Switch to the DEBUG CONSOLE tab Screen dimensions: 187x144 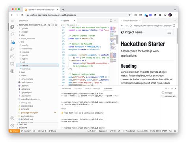[93, 89]
